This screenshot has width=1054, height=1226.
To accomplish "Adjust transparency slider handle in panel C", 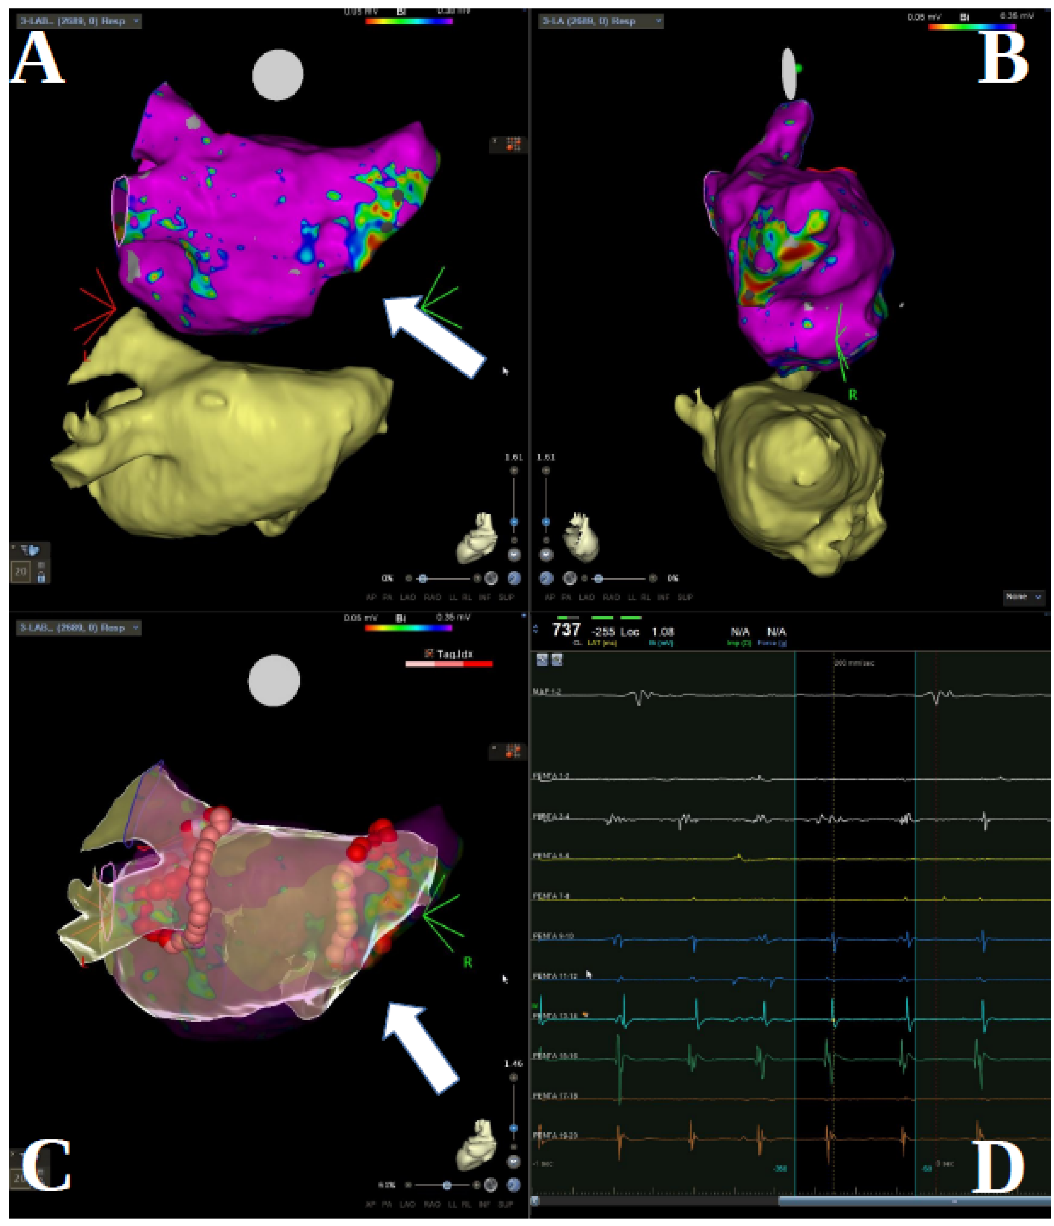I will click(447, 1185).
